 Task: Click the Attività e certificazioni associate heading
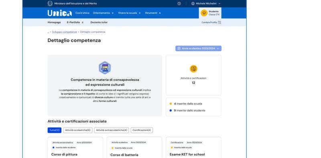(x=77, y=121)
